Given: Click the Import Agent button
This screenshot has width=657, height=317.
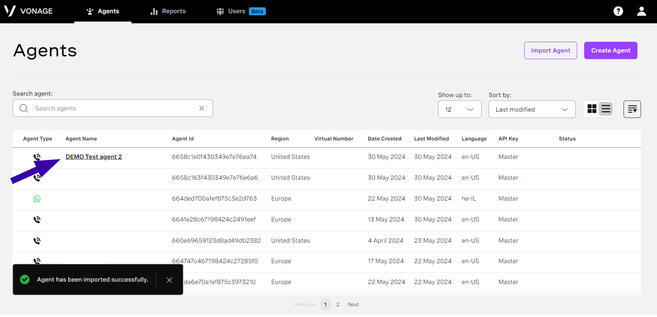Looking at the screenshot, I should [550, 50].
